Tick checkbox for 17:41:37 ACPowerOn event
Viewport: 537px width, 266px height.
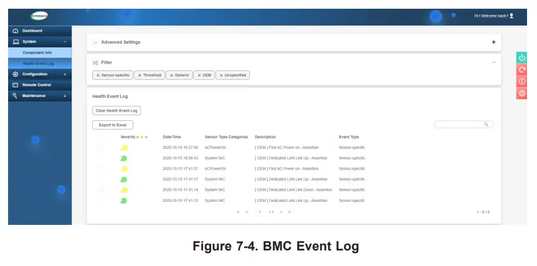tap(100, 168)
